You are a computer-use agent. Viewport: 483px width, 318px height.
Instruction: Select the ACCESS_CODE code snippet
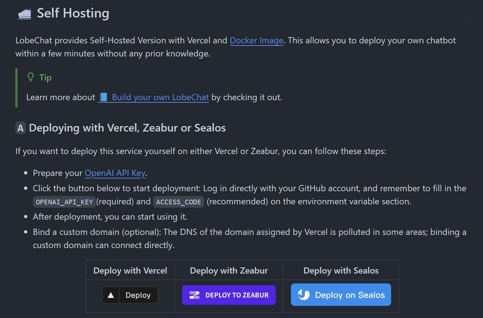click(179, 202)
